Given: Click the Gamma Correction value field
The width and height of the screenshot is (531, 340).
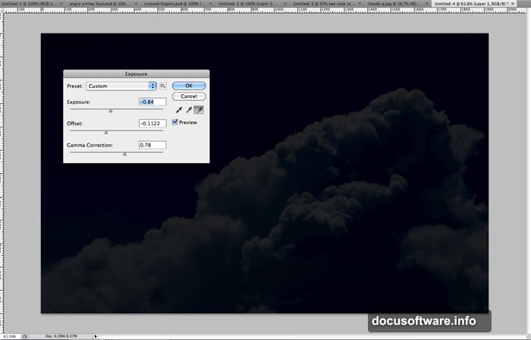Looking at the screenshot, I should (152, 145).
